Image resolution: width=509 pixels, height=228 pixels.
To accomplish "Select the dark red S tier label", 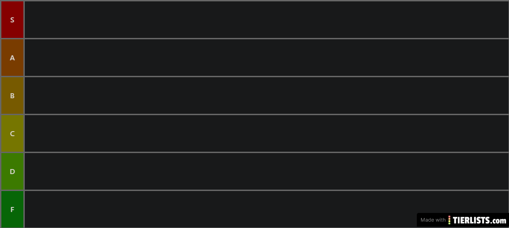I will tap(12, 20).
